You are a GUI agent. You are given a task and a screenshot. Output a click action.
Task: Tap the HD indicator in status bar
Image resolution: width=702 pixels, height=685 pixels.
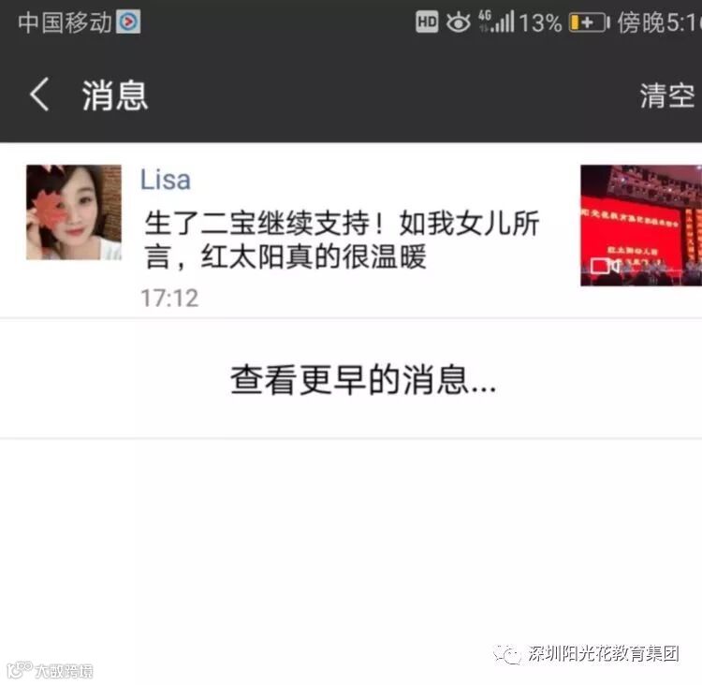(427, 22)
